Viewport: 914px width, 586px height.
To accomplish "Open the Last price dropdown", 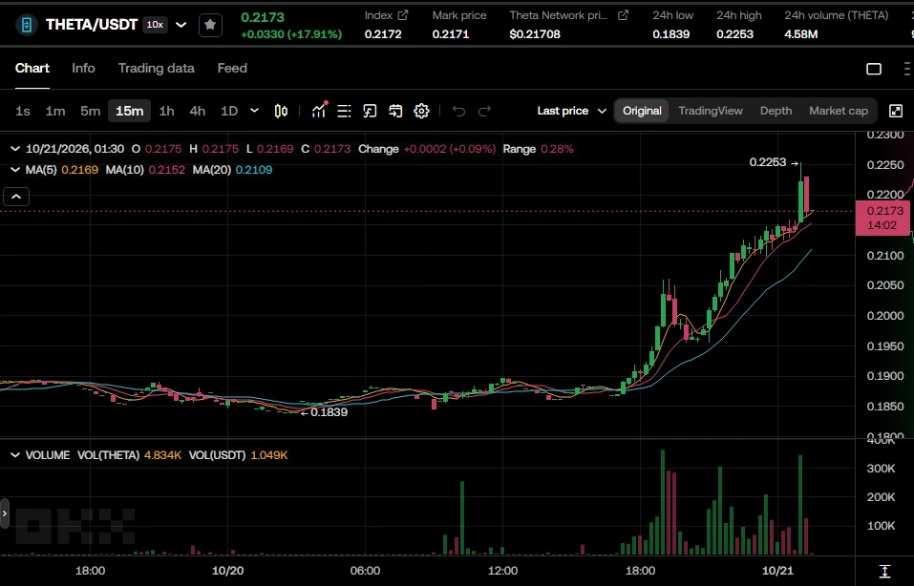I will click(571, 111).
